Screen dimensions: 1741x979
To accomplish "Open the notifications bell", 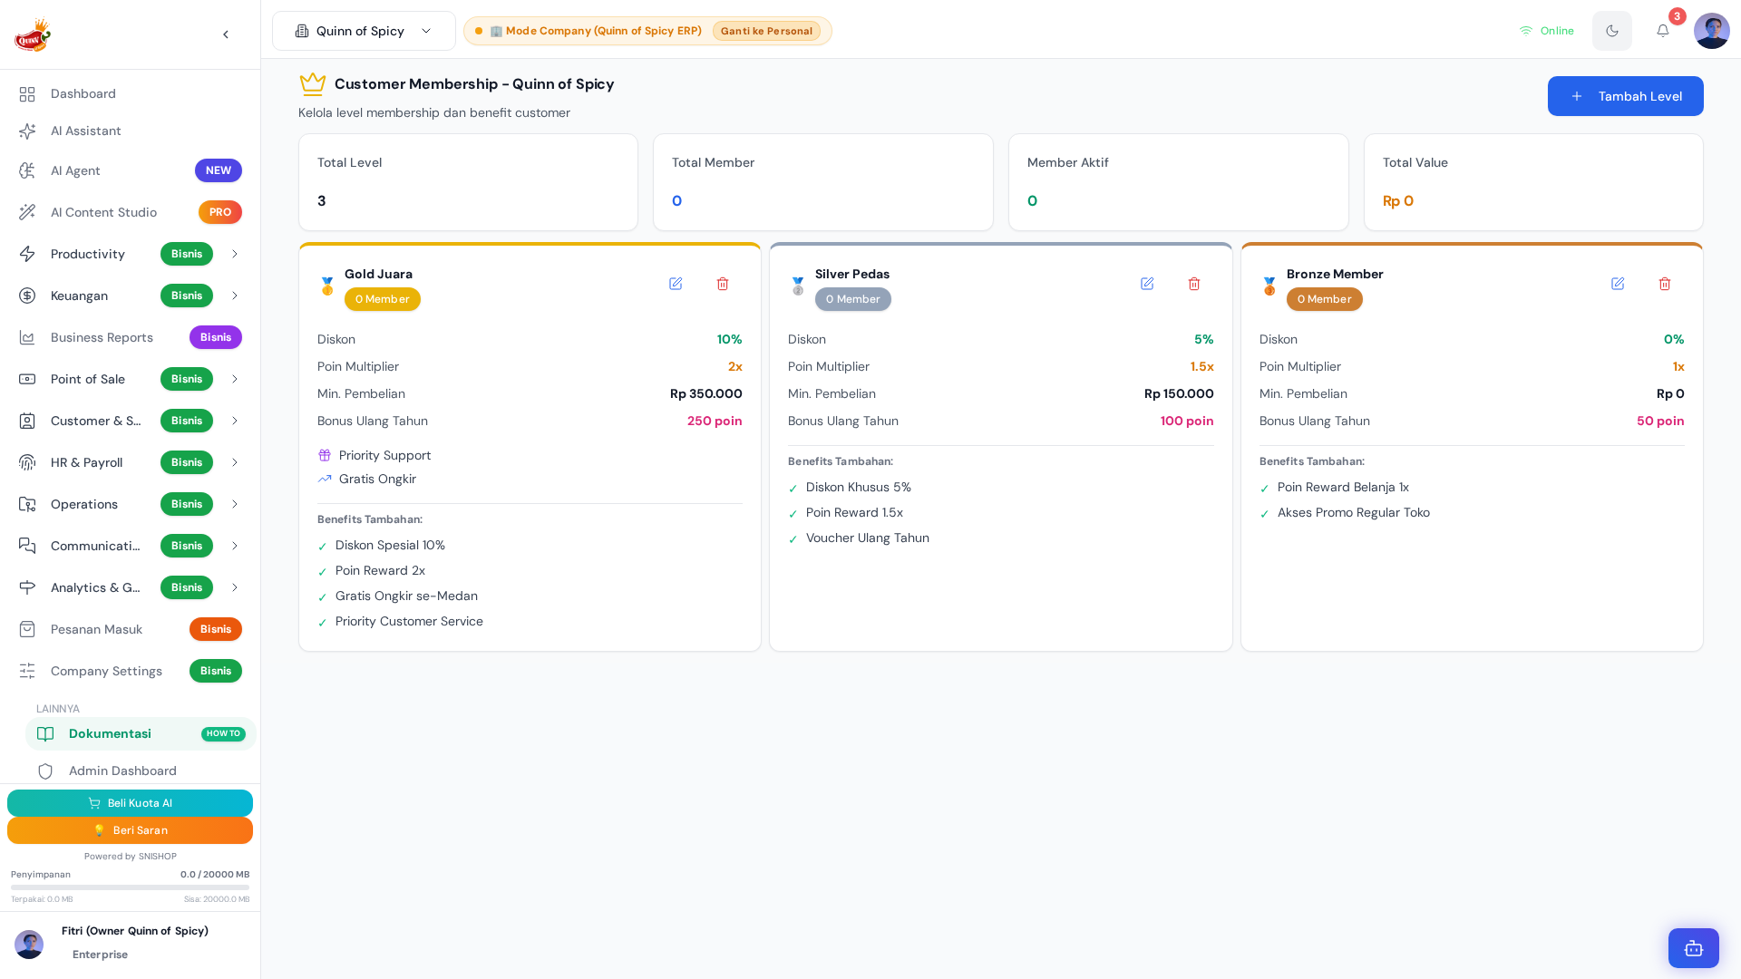I will (1663, 31).
